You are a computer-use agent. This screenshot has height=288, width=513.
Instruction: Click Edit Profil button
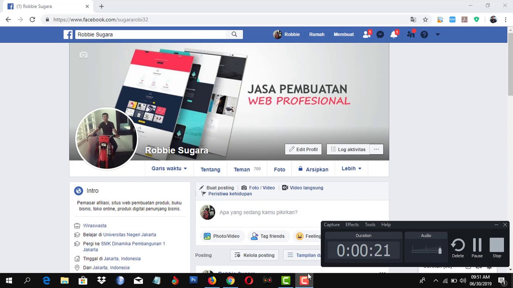303,149
